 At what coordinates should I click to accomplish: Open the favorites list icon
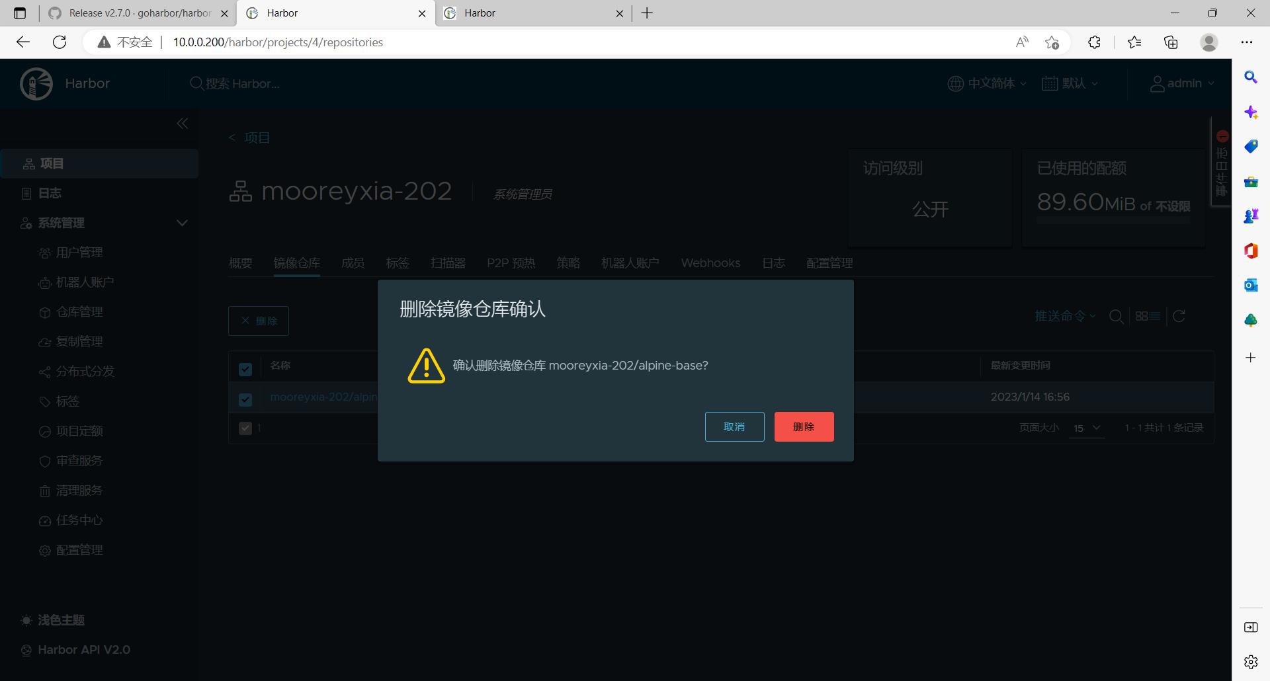tap(1134, 42)
